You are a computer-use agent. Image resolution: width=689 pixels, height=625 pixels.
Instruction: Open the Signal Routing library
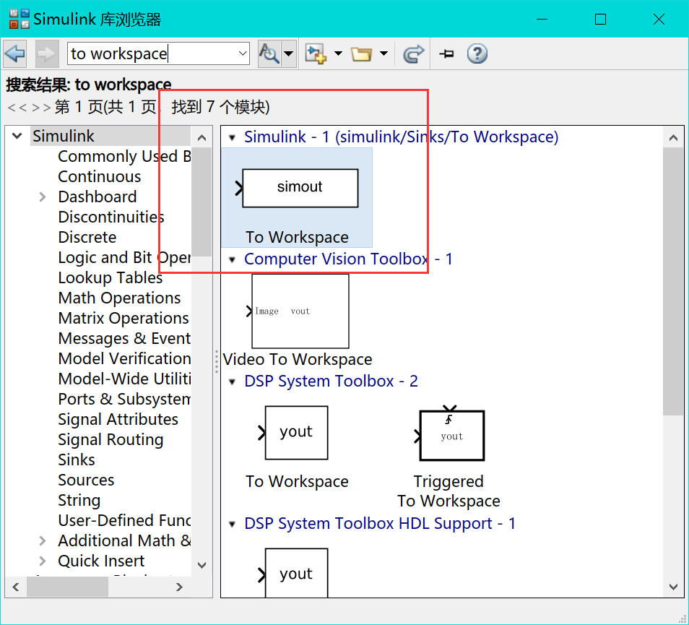click(x=110, y=439)
